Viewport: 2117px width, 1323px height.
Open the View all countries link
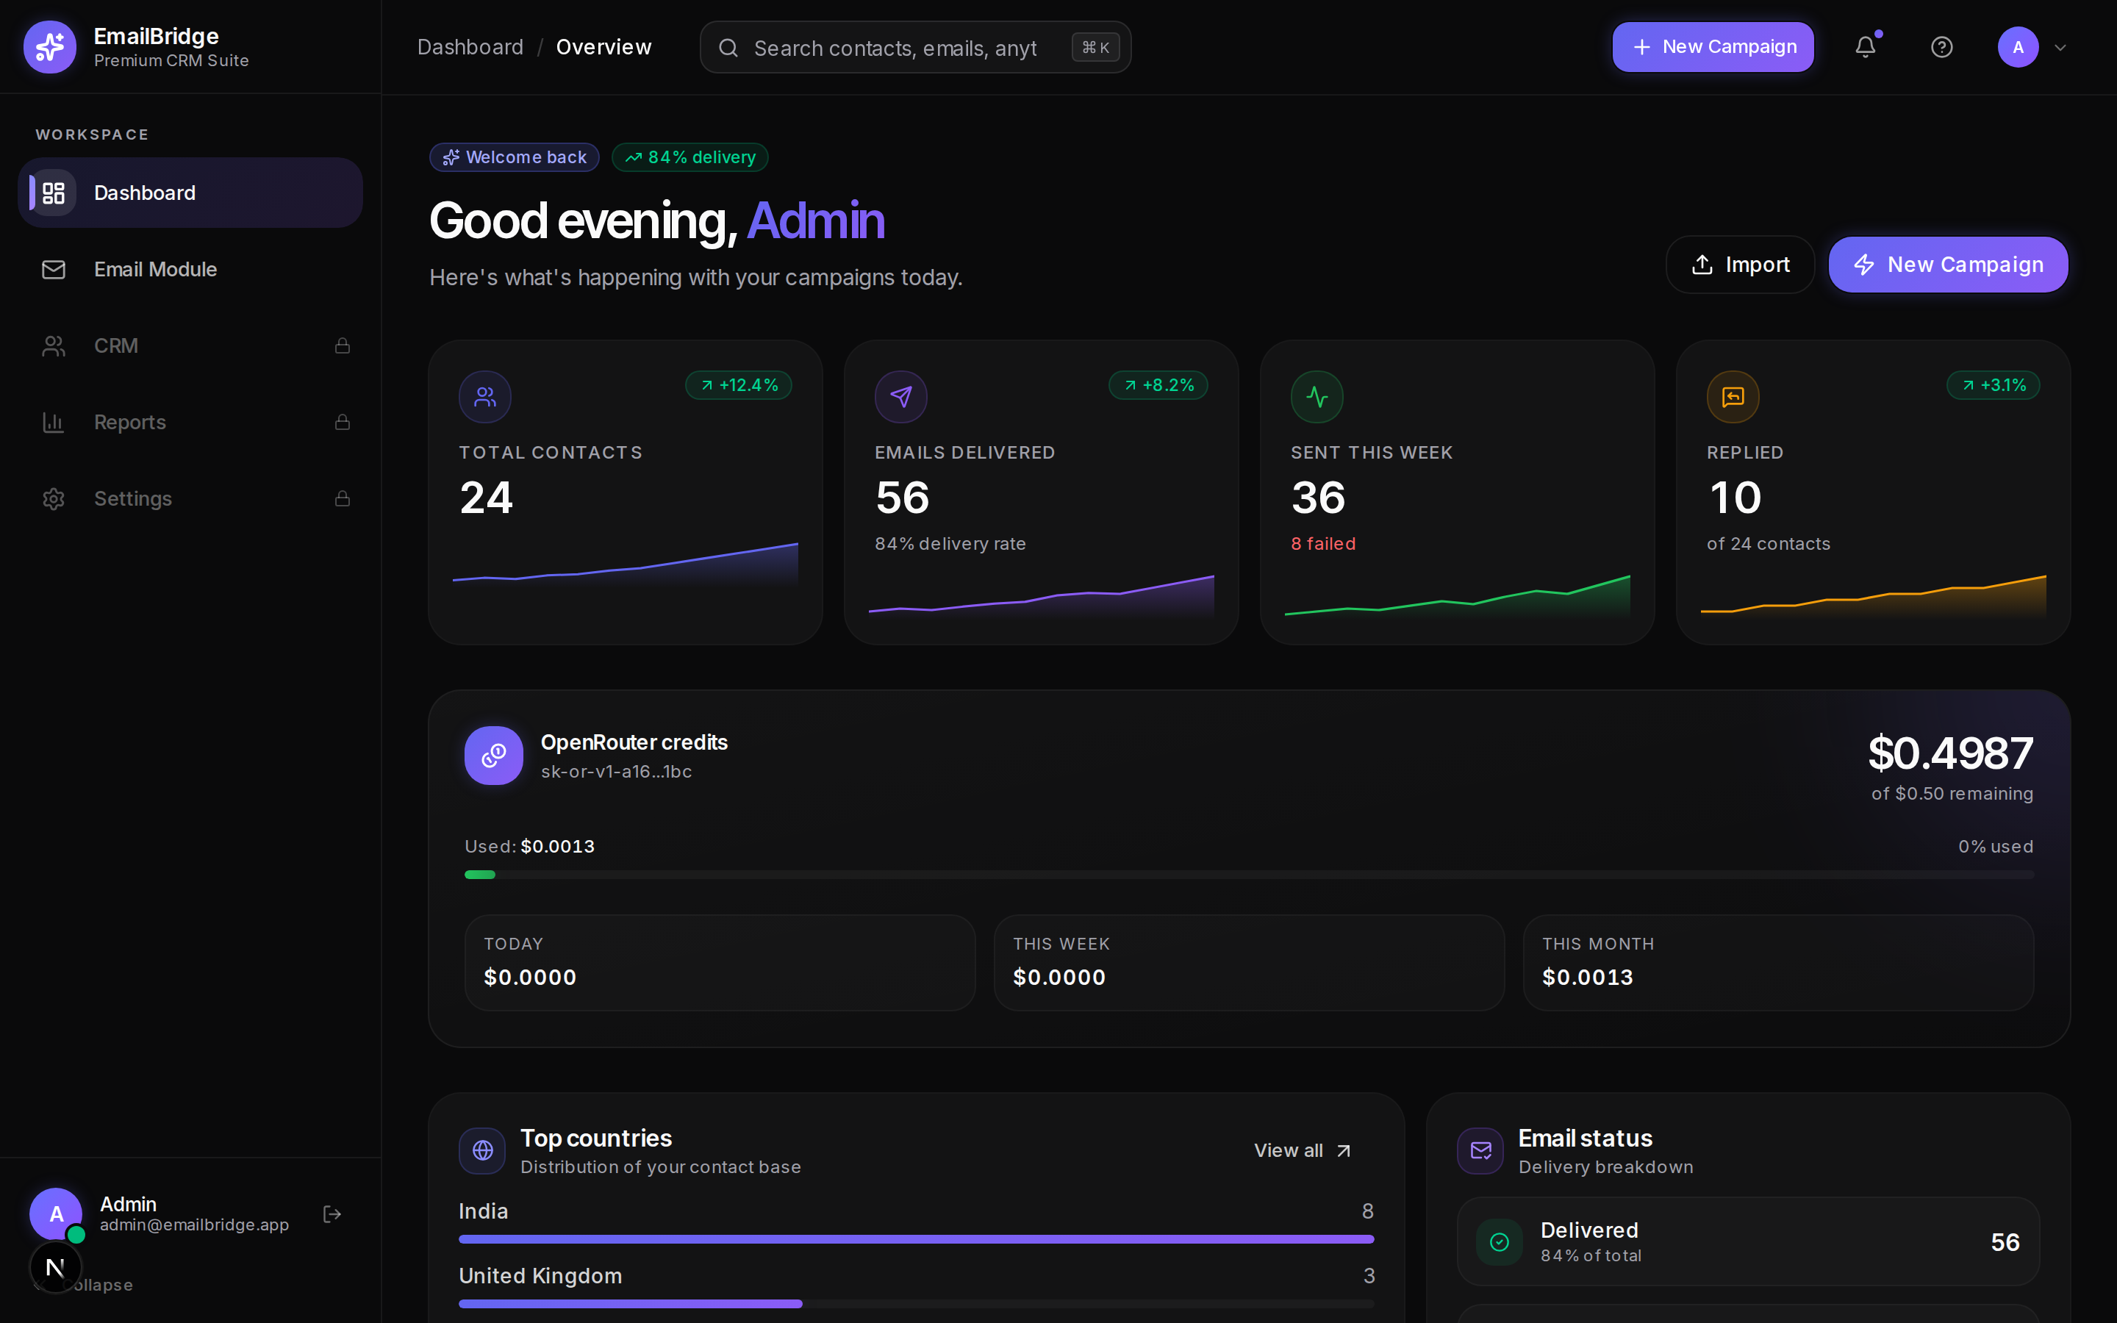pyautogui.click(x=1303, y=1150)
